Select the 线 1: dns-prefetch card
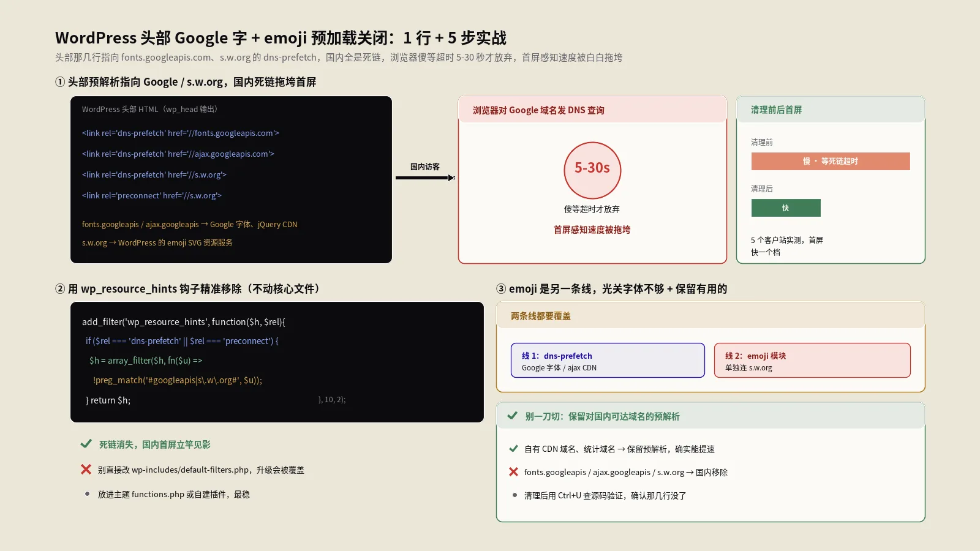Viewport: 980px width, 551px height. coord(608,361)
